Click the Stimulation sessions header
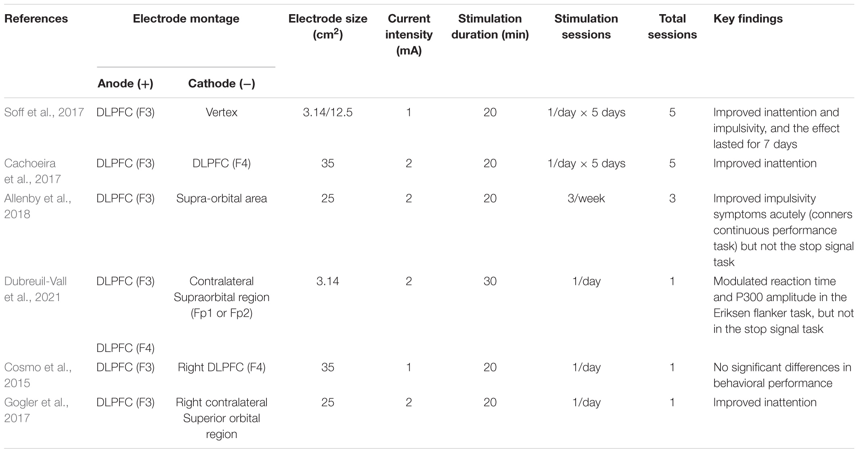859x453 pixels. coord(586,26)
